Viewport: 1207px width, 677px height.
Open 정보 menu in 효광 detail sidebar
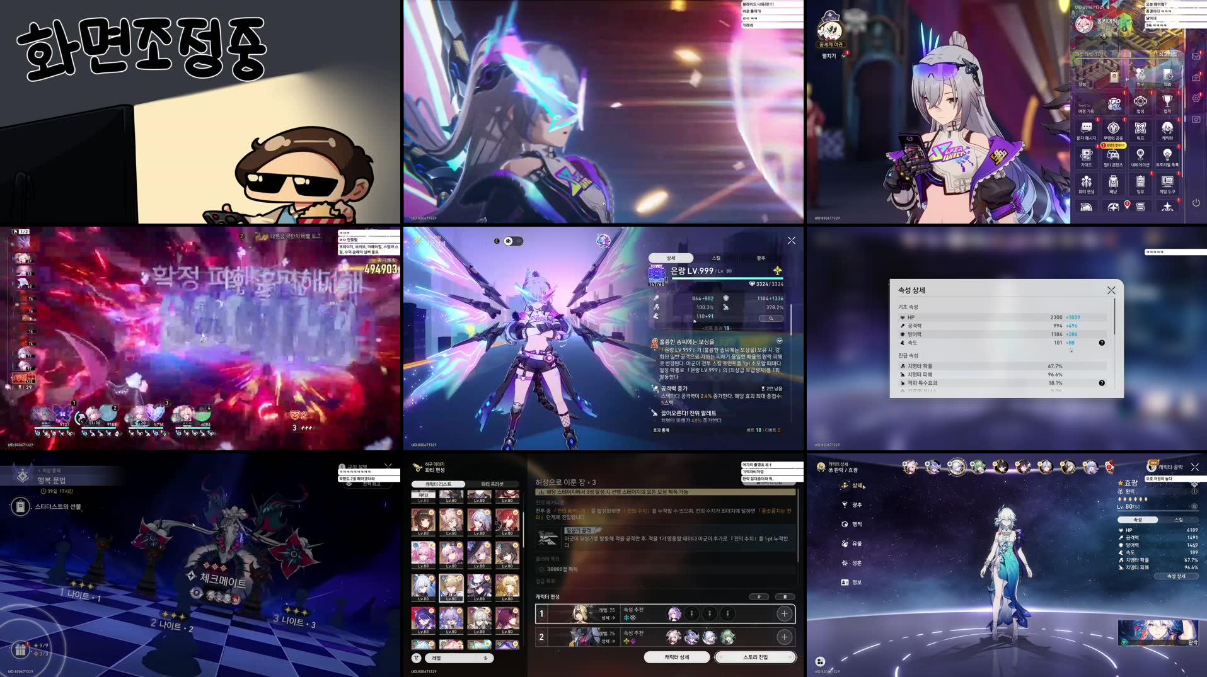[852, 583]
